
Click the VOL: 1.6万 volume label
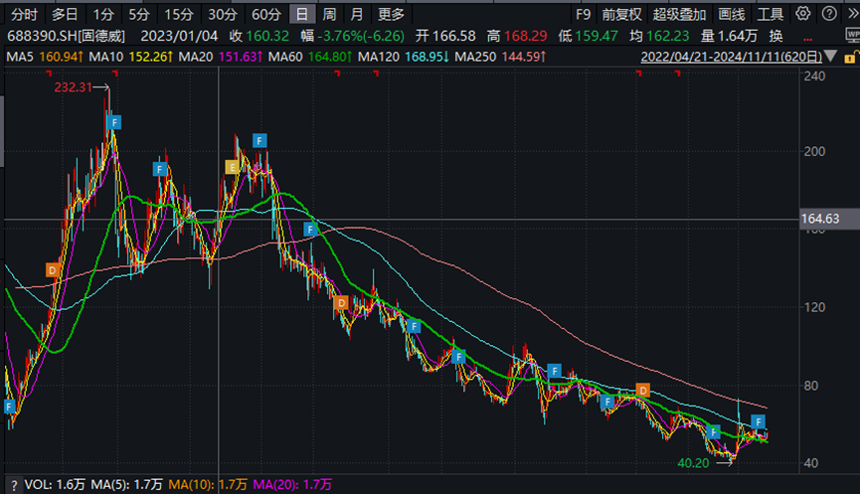[x=55, y=485]
